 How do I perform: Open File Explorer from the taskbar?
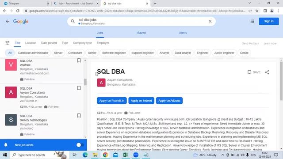point(95,155)
